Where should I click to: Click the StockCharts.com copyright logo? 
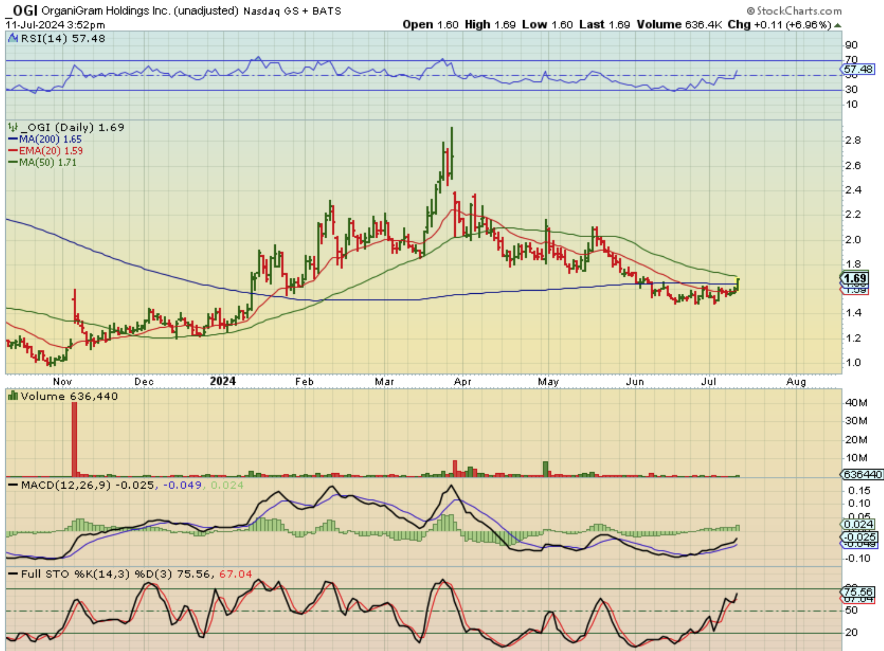[x=794, y=10]
